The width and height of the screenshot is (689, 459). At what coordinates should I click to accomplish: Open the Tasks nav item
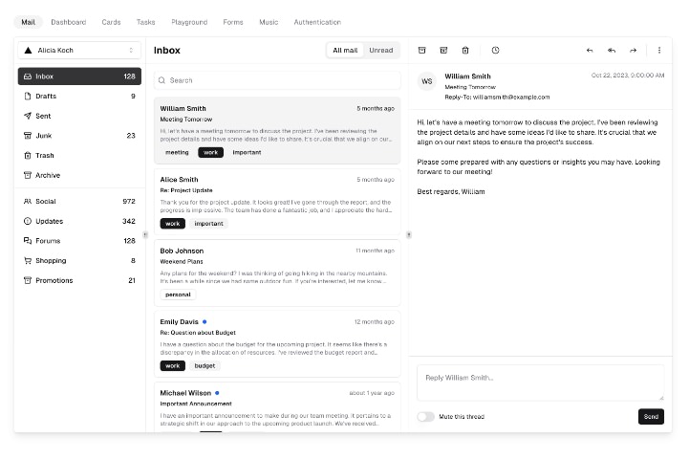point(146,22)
